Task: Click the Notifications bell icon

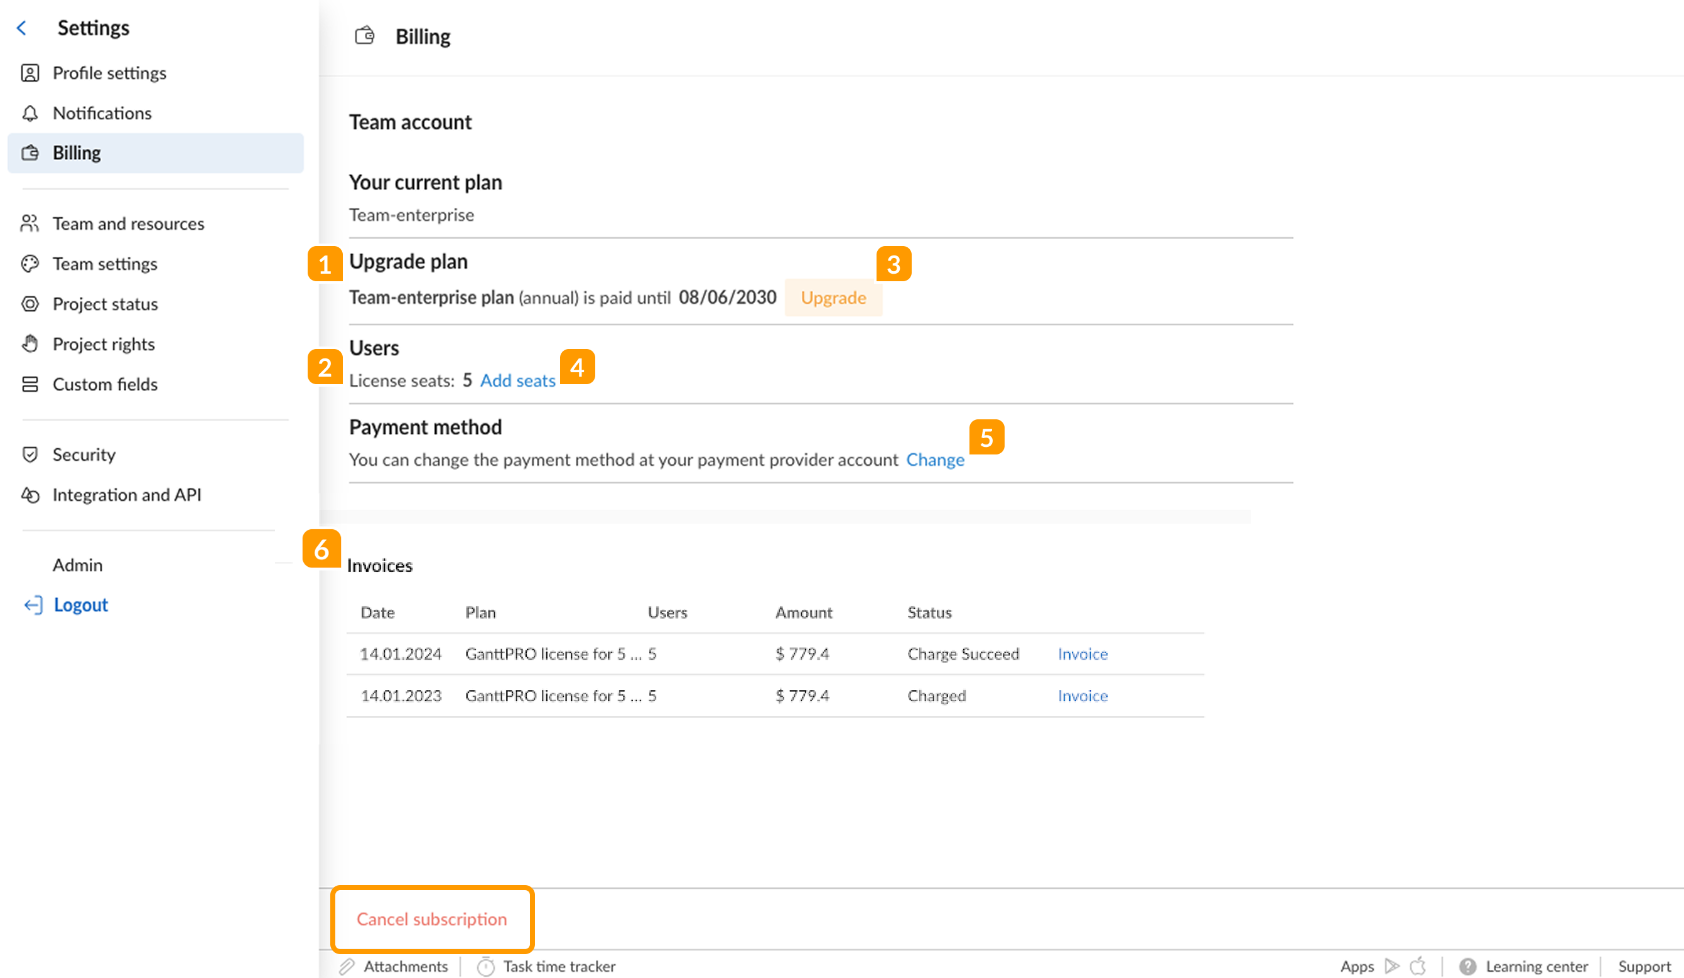Action: click(30, 113)
